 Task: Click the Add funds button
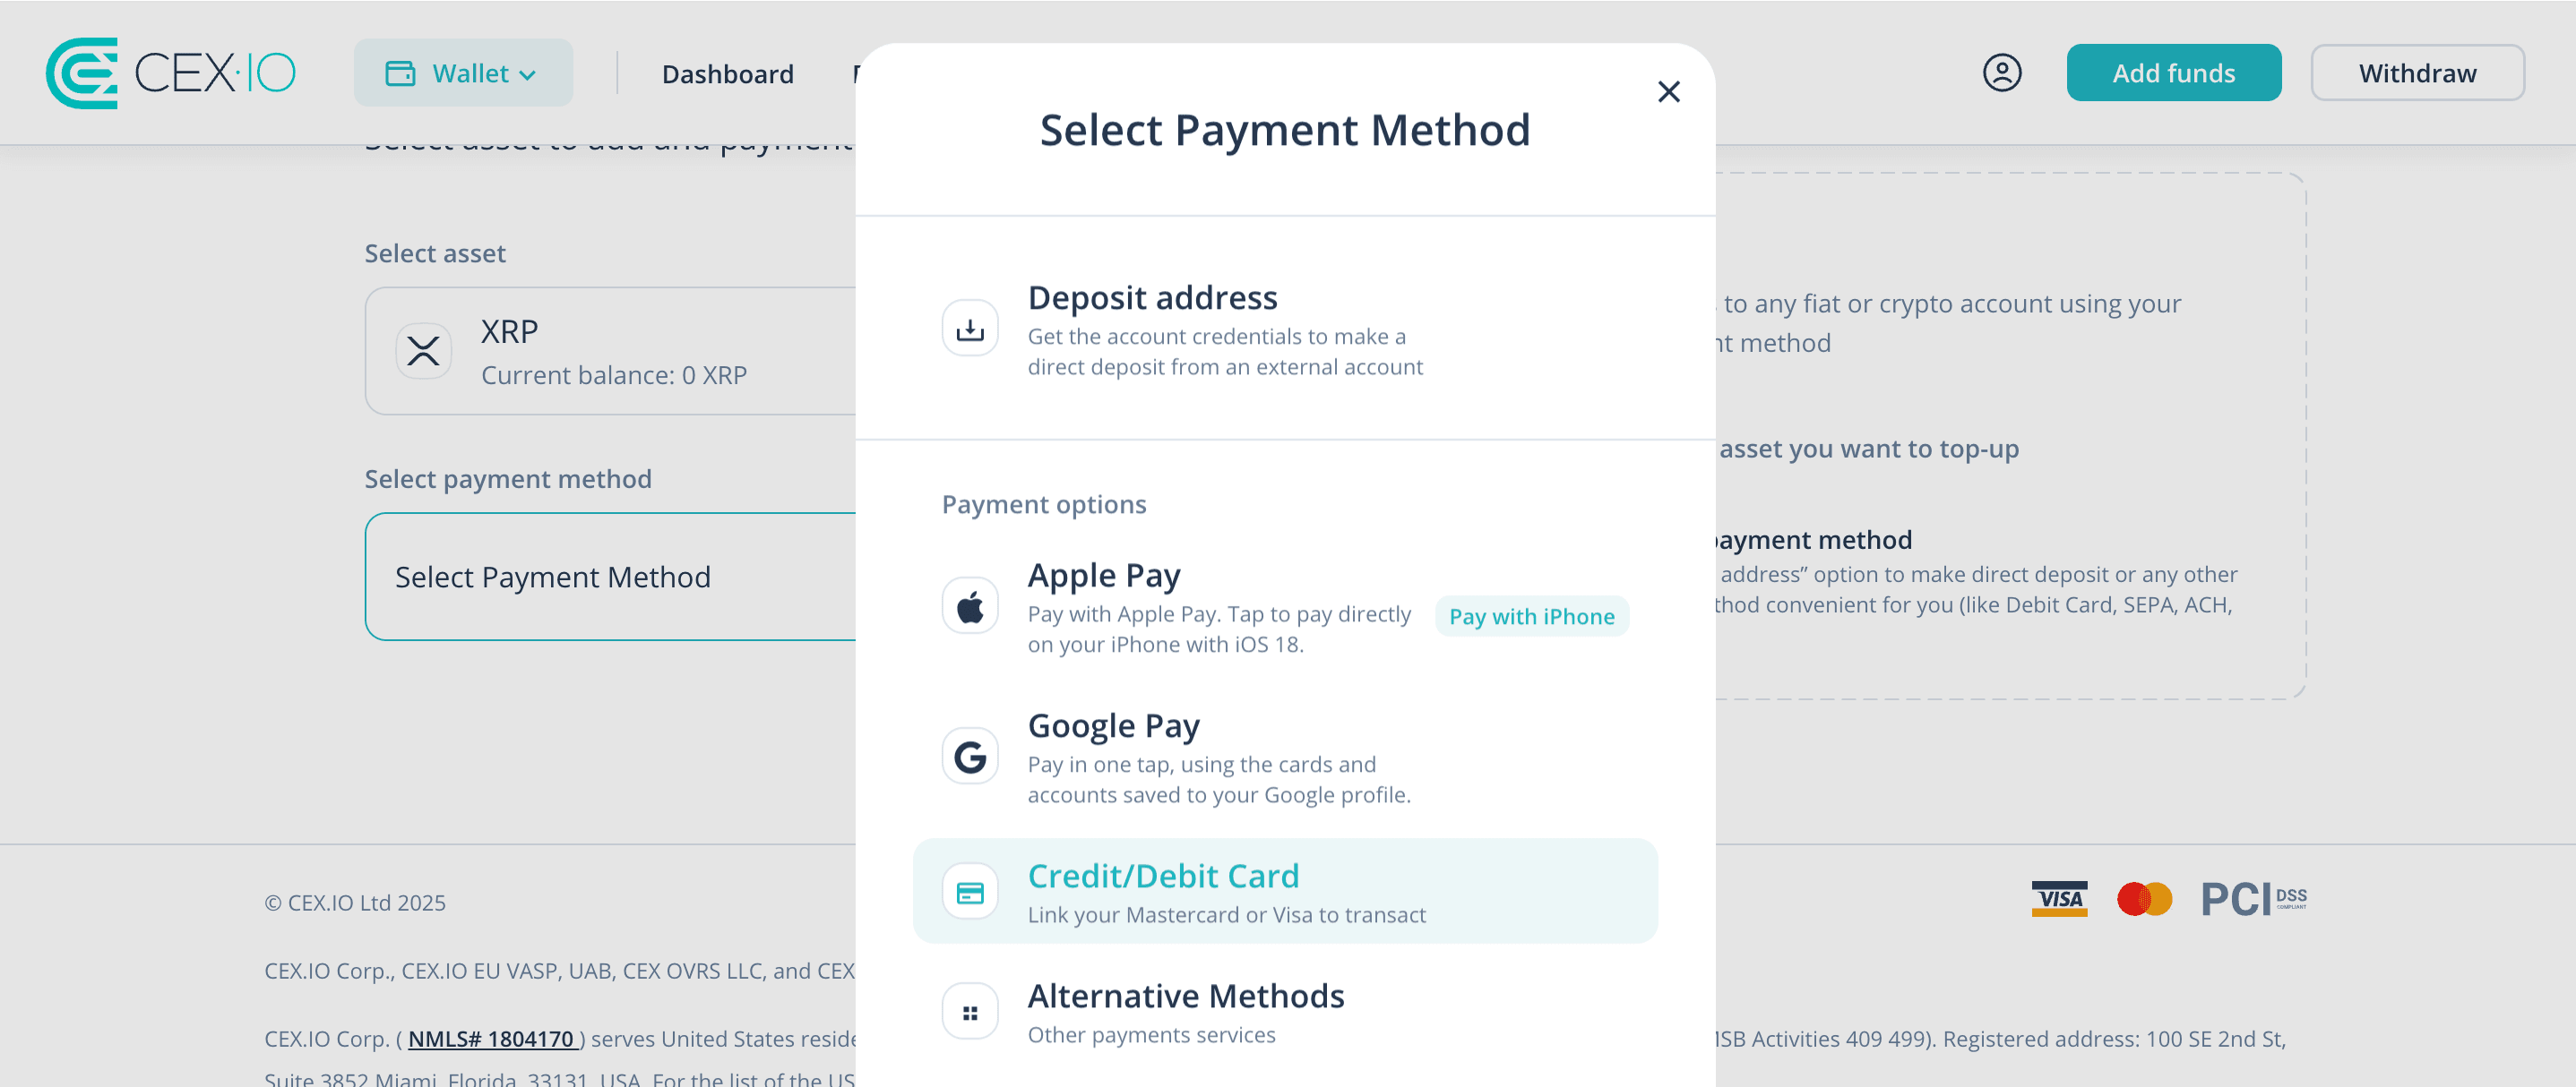tap(2173, 73)
